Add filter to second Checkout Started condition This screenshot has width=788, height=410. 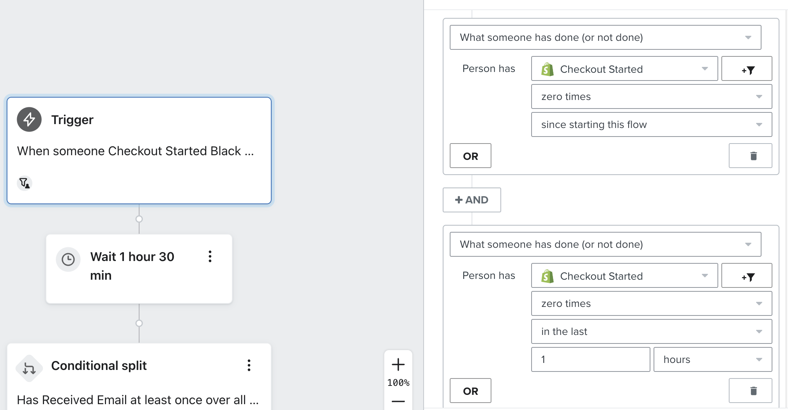(x=746, y=276)
